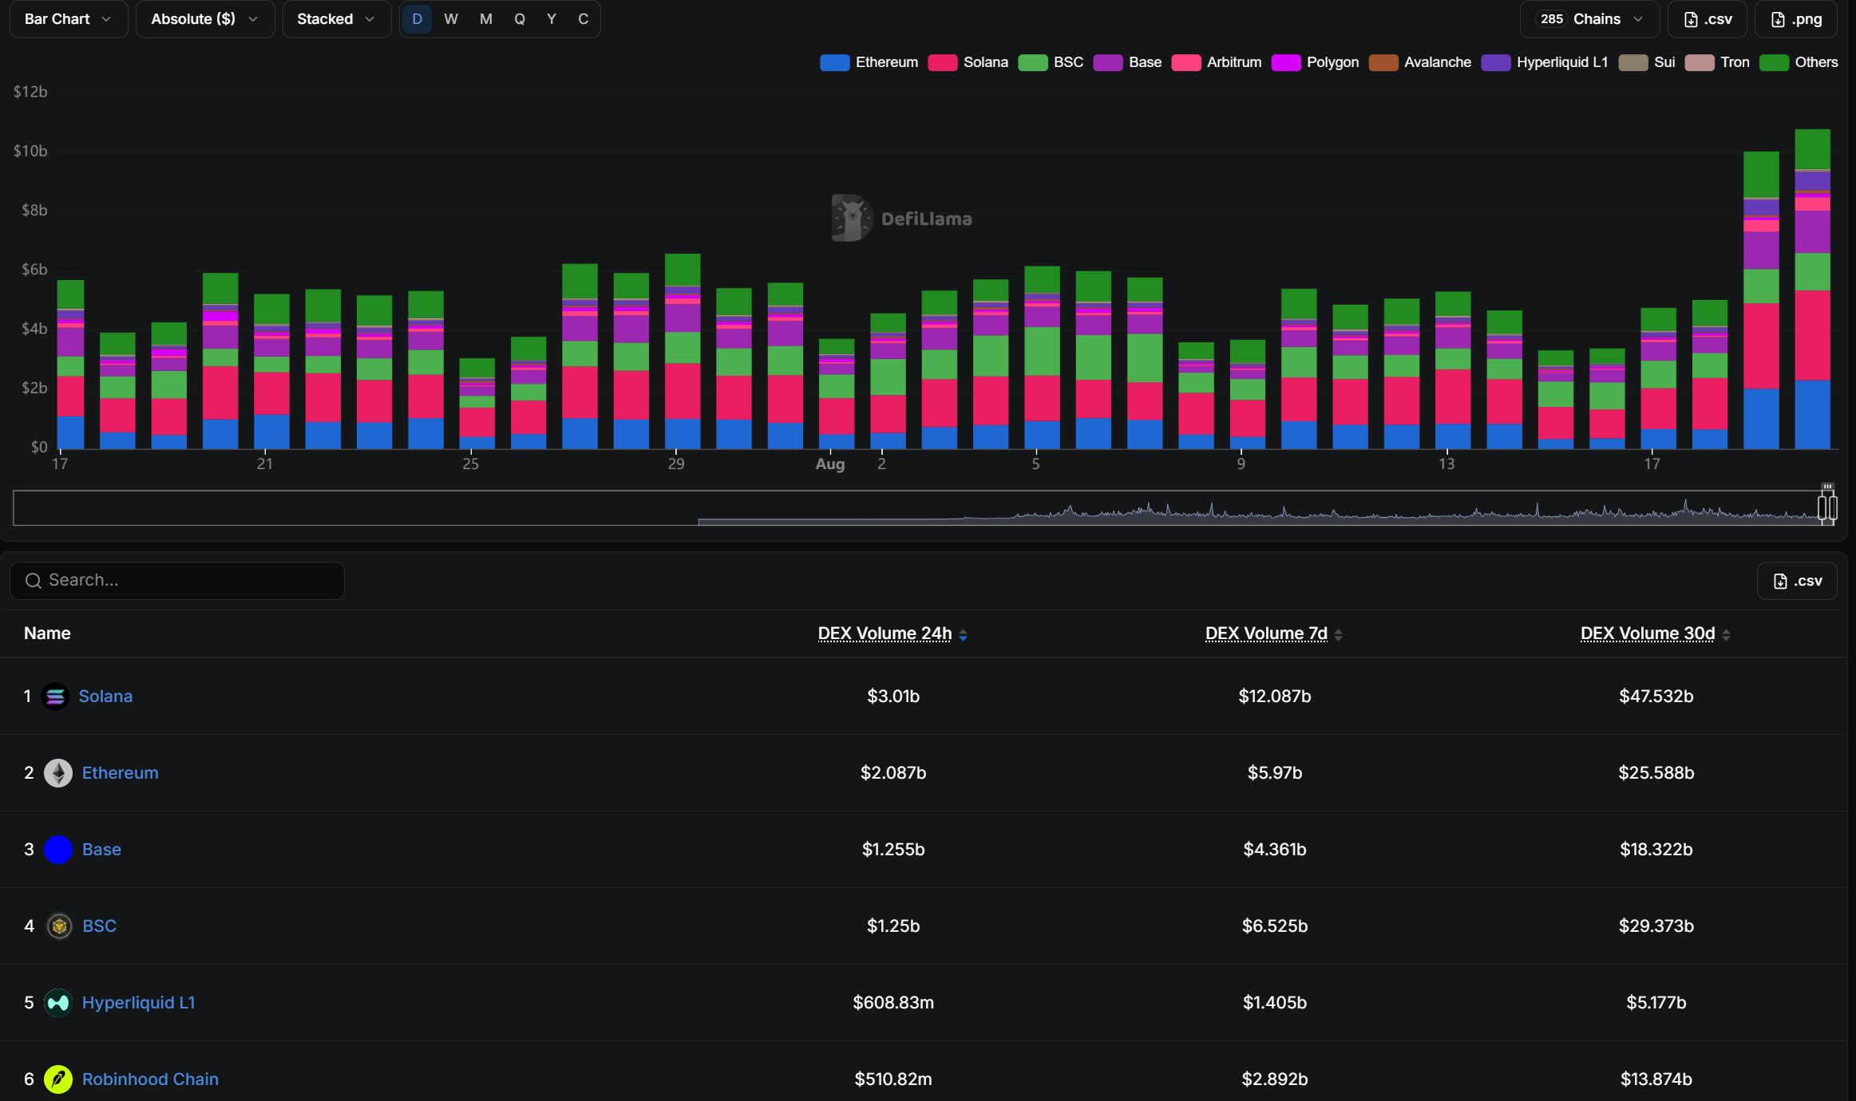Click the Robinhood Chain logo icon
This screenshot has width=1856, height=1101.
point(58,1079)
